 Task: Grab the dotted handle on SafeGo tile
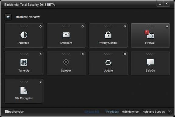coord(150,54)
